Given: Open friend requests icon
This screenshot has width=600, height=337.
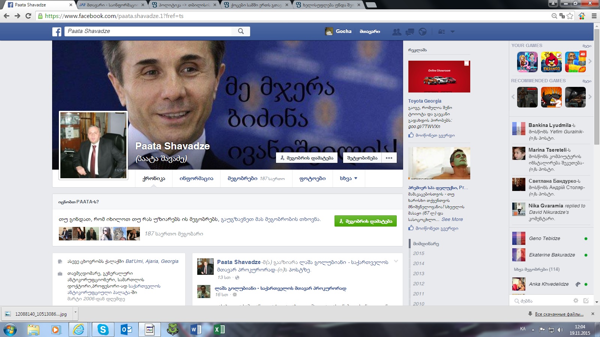Looking at the screenshot, I should 396,32.
